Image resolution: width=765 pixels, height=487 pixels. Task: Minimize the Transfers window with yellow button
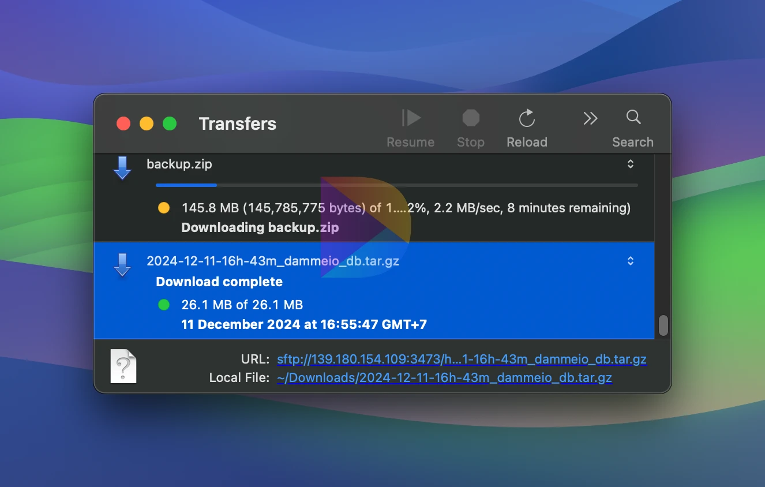147,123
